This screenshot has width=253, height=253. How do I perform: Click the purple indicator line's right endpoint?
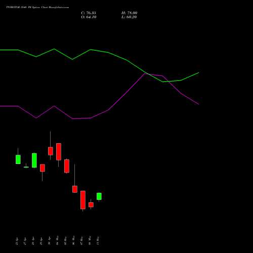199,104
